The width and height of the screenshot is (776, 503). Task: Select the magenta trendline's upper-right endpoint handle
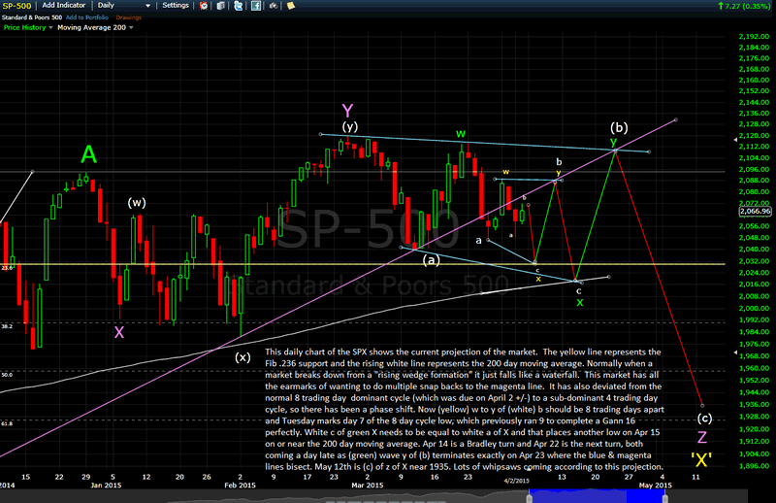(676, 120)
